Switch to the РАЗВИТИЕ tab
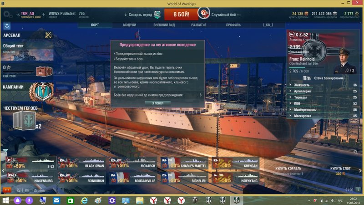364x205 pixels. coord(199,25)
